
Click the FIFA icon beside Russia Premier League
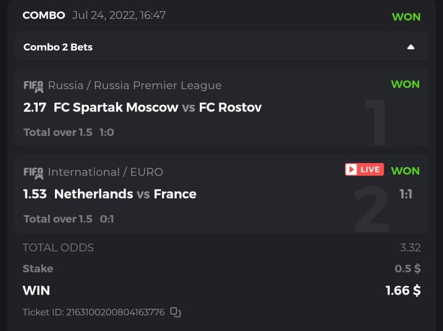33,86
